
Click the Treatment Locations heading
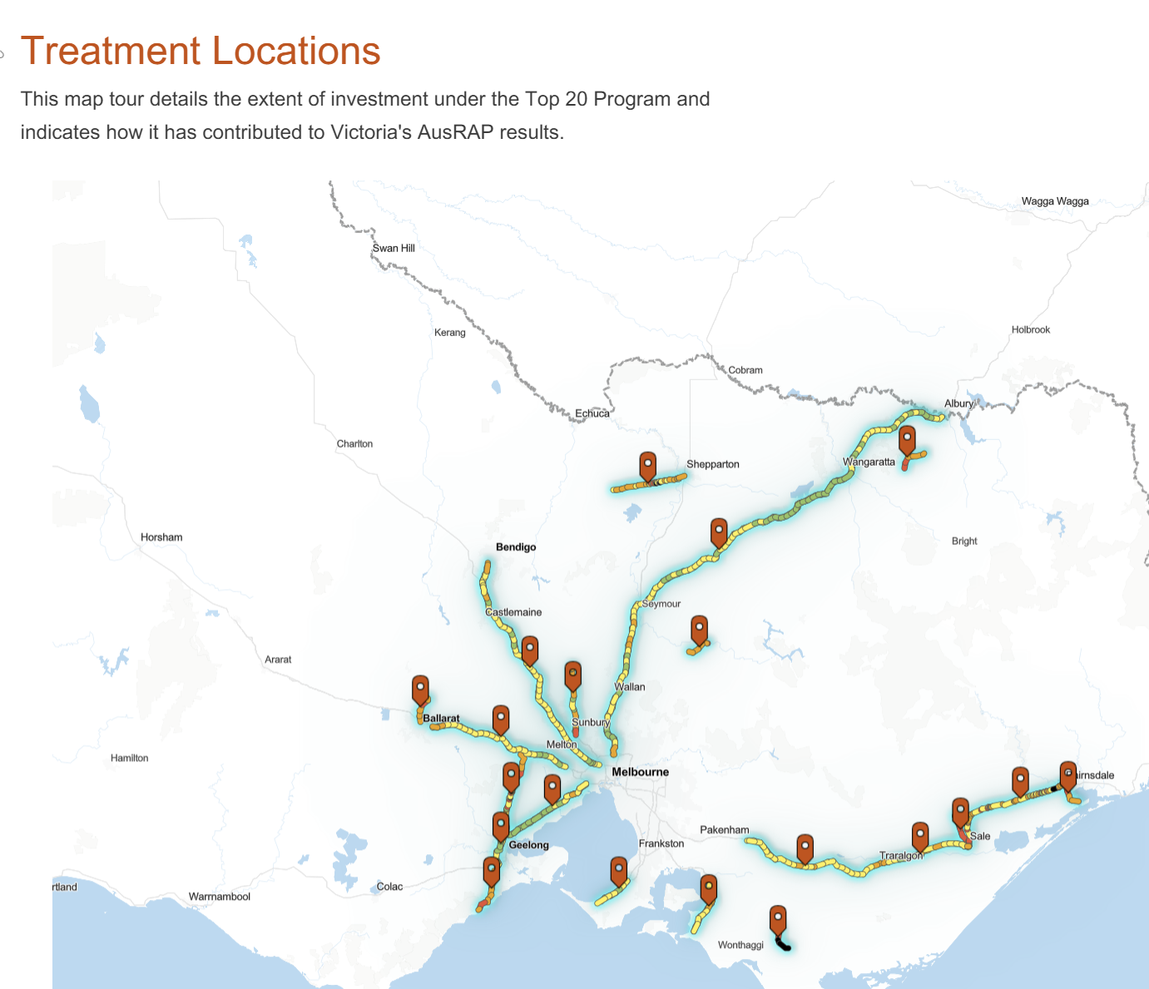(x=201, y=51)
